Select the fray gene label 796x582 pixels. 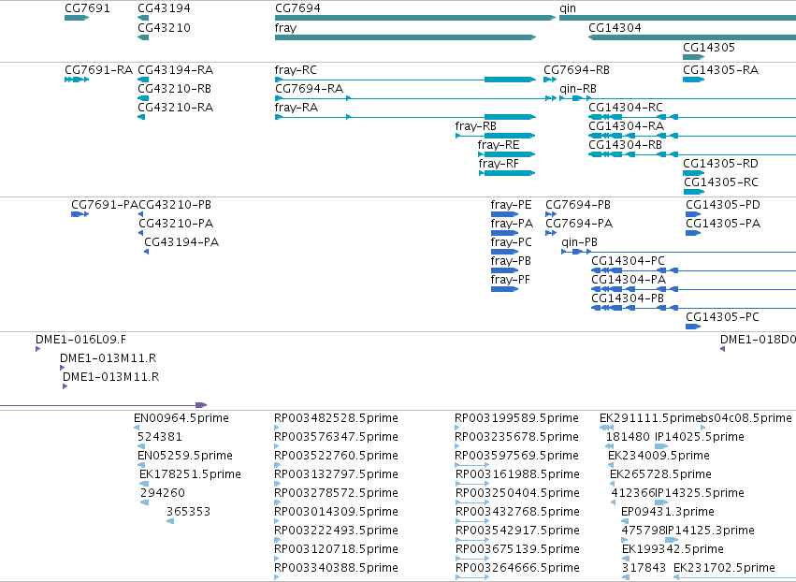(x=285, y=28)
